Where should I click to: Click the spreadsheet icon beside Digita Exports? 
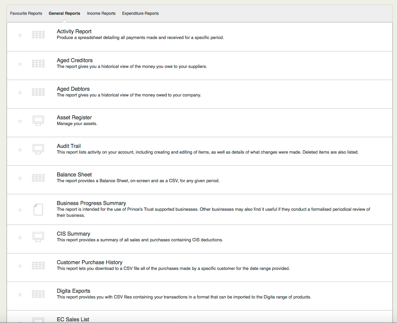[38, 294]
